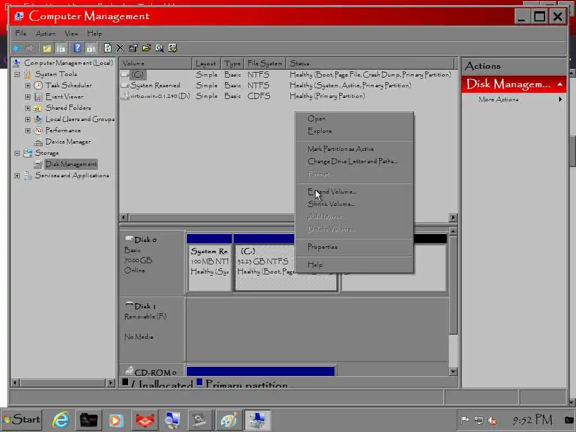Image resolution: width=576 pixels, height=432 pixels.
Task: Launch Windows Media Player from taskbar
Action: point(116,420)
